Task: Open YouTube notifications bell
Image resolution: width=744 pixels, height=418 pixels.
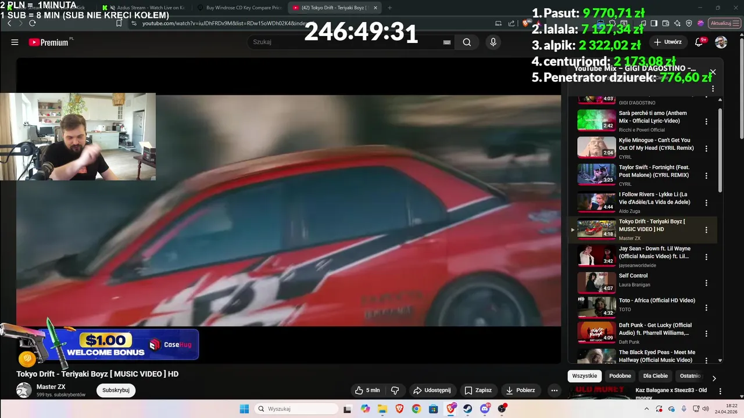Action: pyautogui.click(x=699, y=42)
